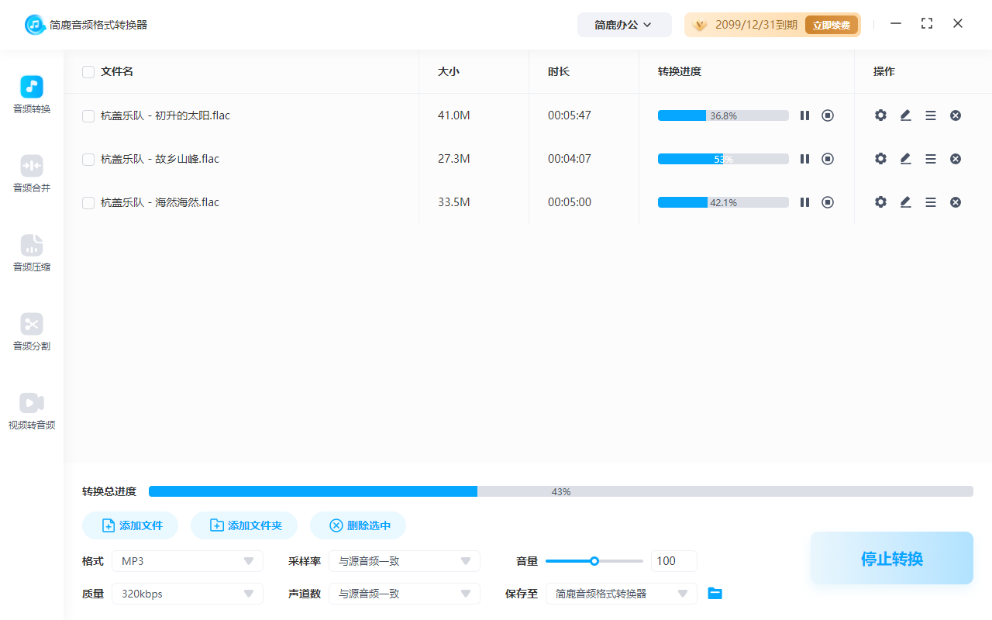Open the 格式 dropdown showing MP3

[187, 560]
